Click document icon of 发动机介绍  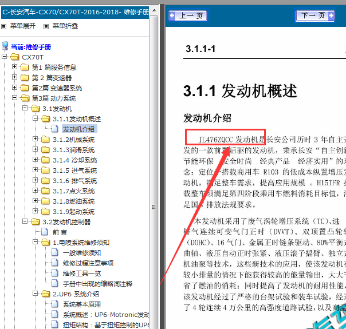pyautogui.click(x=55, y=129)
